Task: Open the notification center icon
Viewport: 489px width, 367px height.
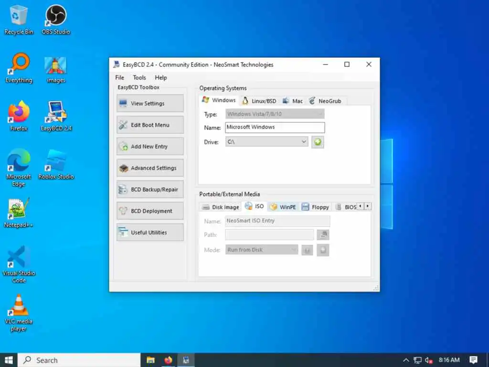Action: tap(473, 360)
